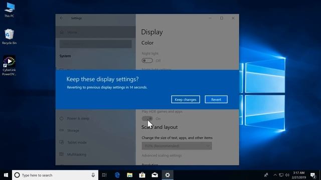Click the Settings back arrow
The height and width of the screenshot is (180, 321).
(61, 18)
